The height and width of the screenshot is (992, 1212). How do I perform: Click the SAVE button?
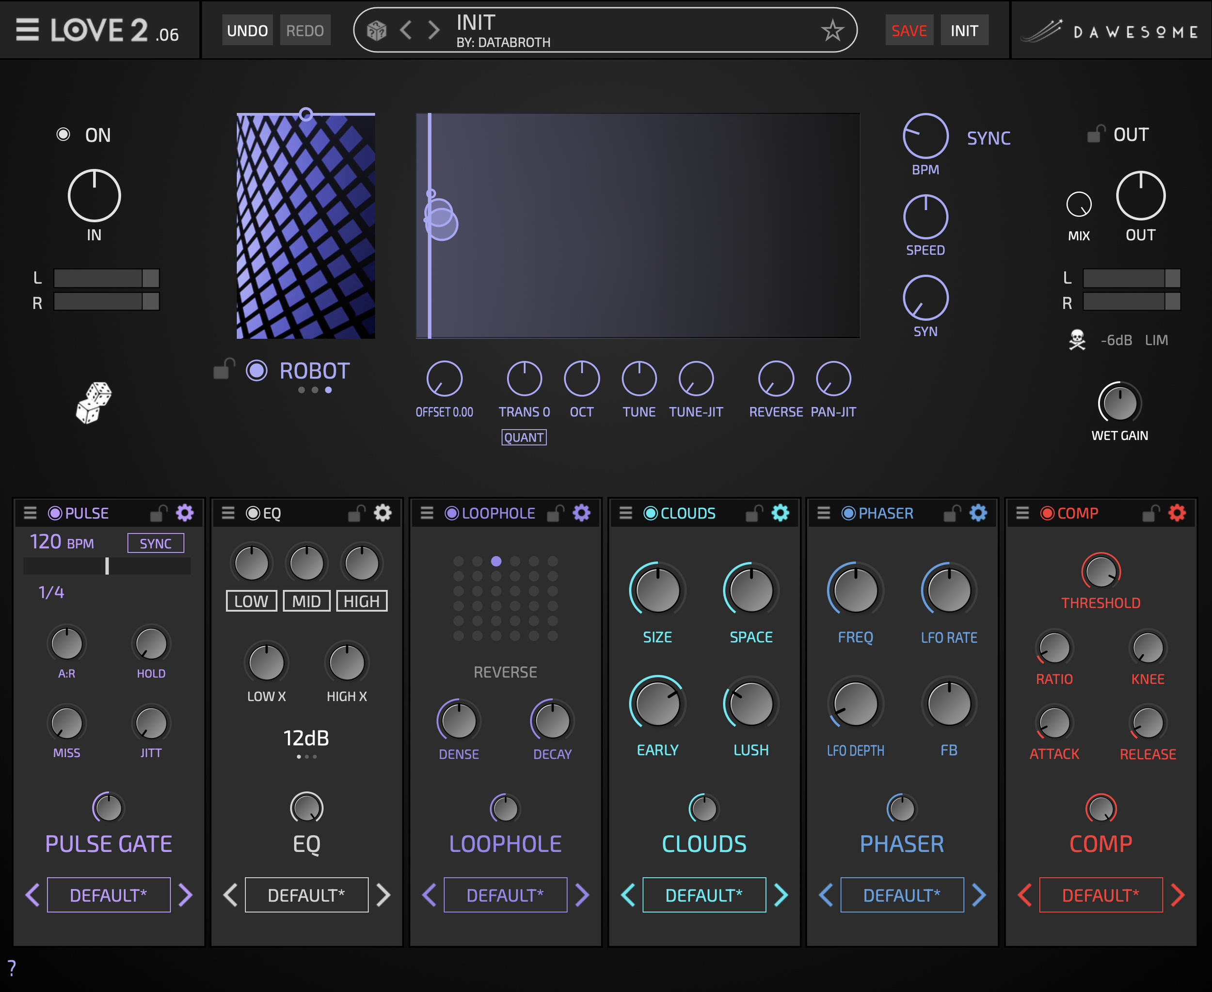pyautogui.click(x=909, y=30)
